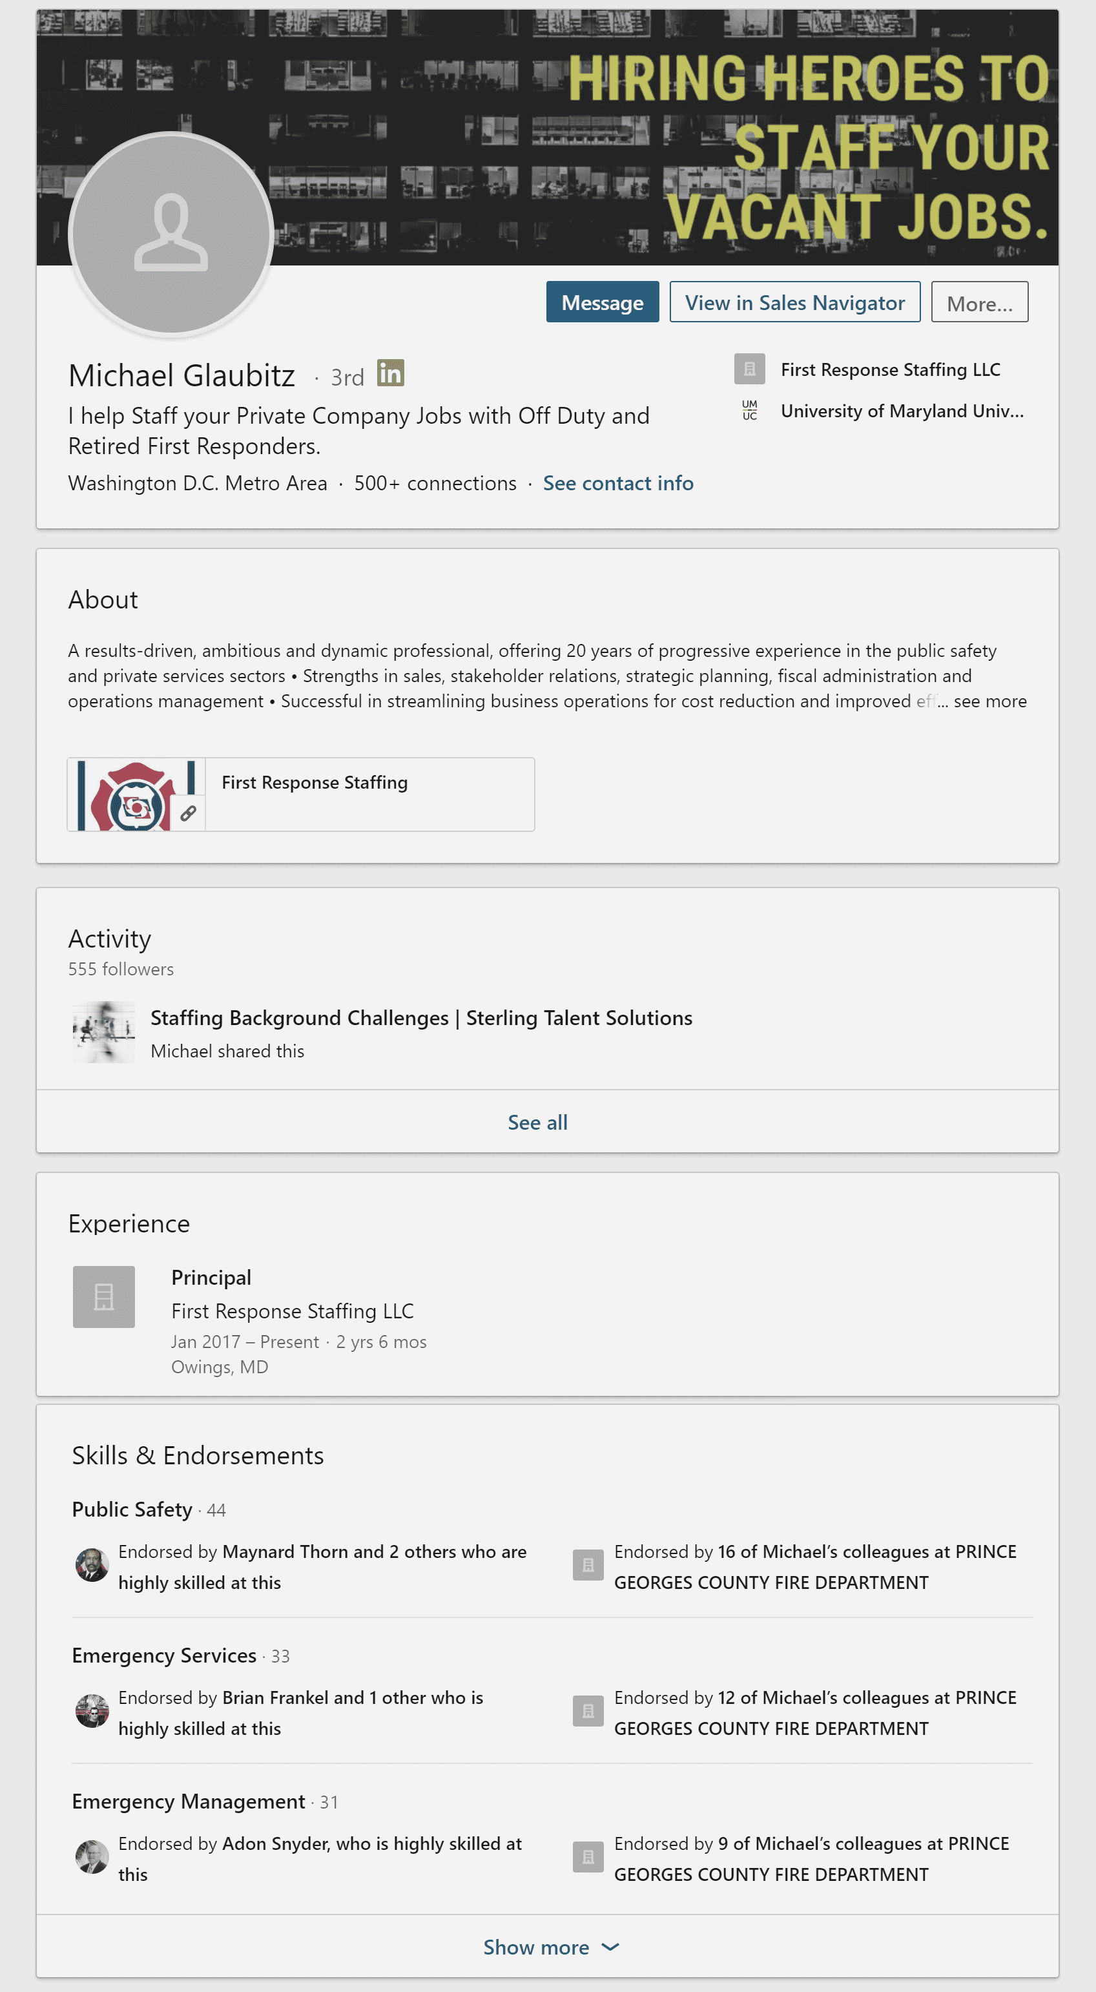Click the UMUC school logo icon
Screen dimensions: 1096x1992
point(749,411)
